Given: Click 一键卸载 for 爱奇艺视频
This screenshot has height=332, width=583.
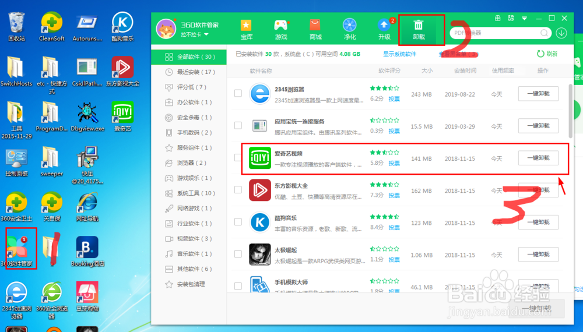Looking at the screenshot, I should [x=538, y=158].
